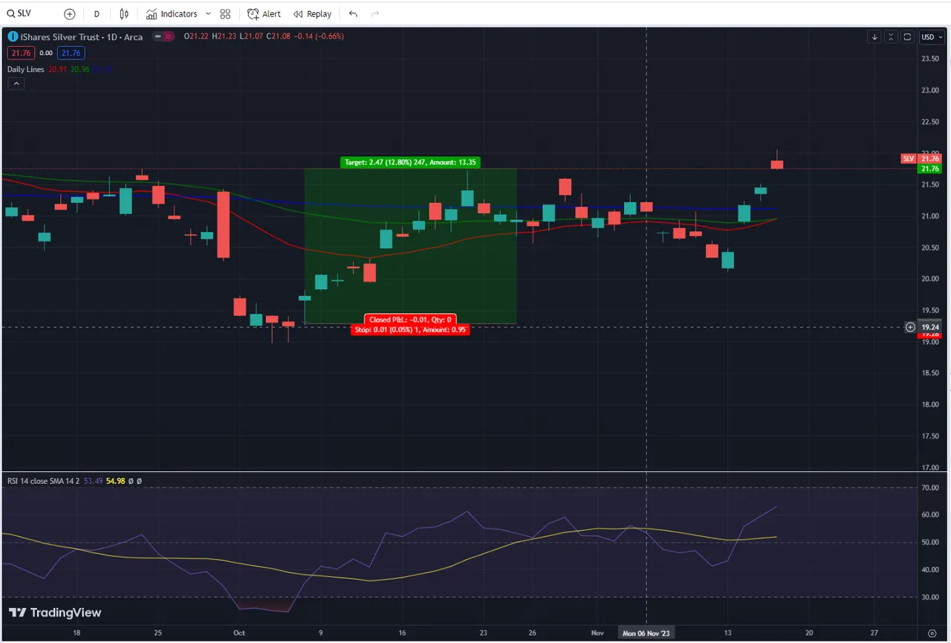Open chart settings gear at bottom right
951x643 pixels.
tap(932, 633)
